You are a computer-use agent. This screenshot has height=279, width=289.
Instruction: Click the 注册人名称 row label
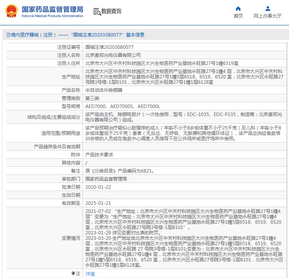point(69,55)
